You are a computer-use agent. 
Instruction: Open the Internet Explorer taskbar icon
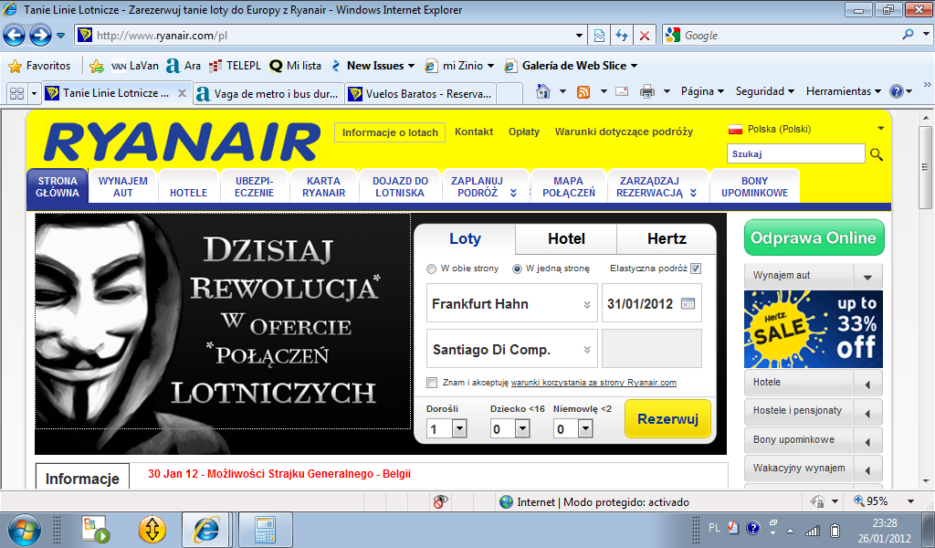pos(206,530)
